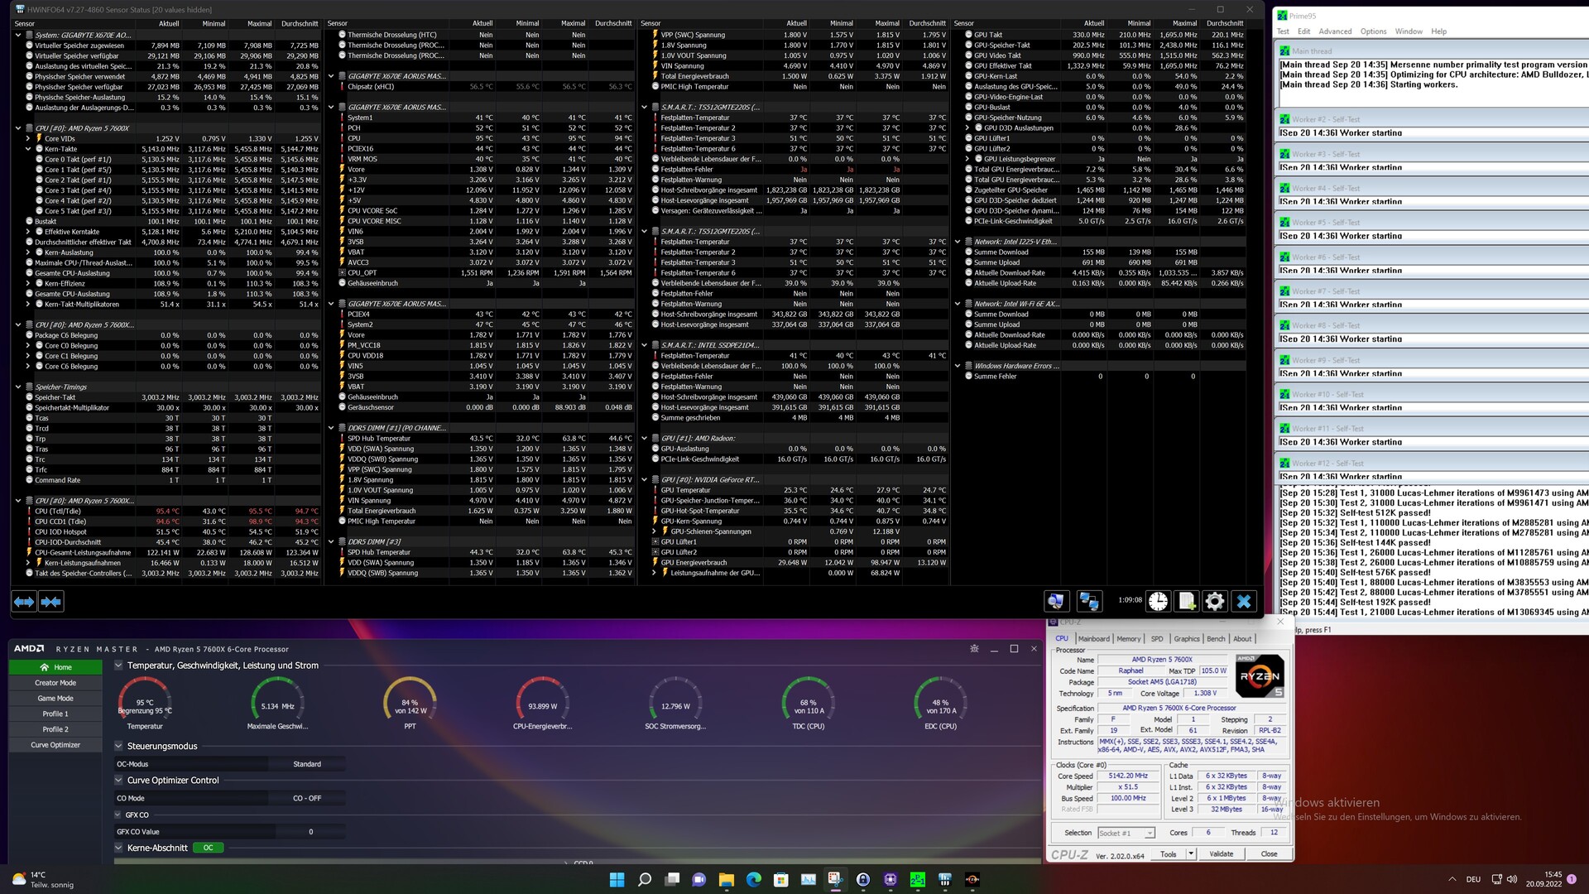This screenshot has width=1589, height=894.
Task: Toggle Kerne-Abschnitt OC switch in Ryzen Master
Action: (x=208, y=848)
